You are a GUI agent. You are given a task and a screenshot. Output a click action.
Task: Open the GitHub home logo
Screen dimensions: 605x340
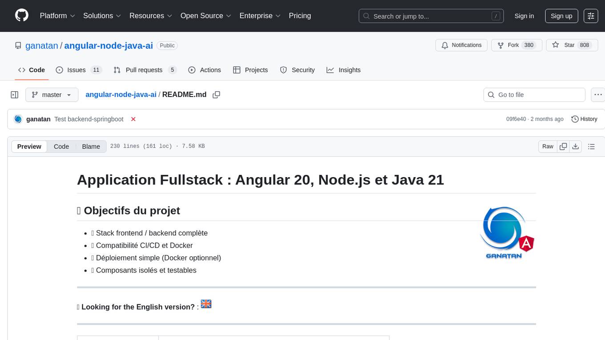[x=22, y=16]
